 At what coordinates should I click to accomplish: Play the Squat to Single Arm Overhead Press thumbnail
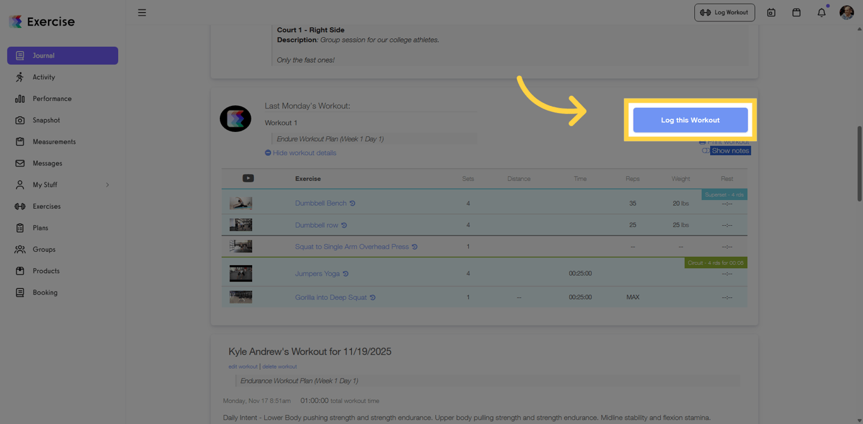(241, 246)
